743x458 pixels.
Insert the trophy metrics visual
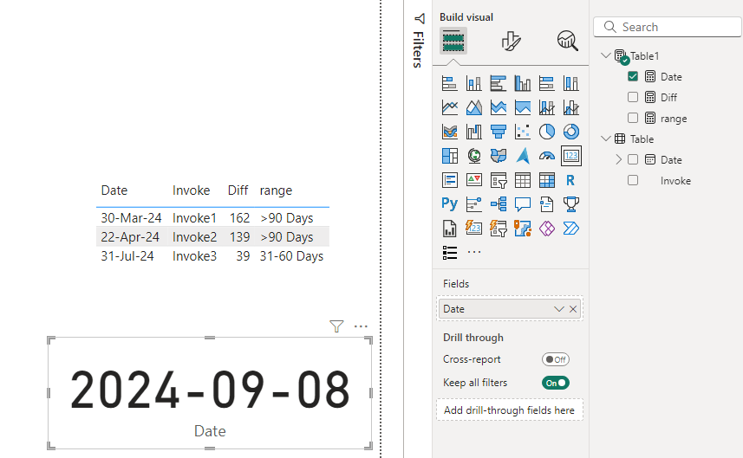pos(571,204)
